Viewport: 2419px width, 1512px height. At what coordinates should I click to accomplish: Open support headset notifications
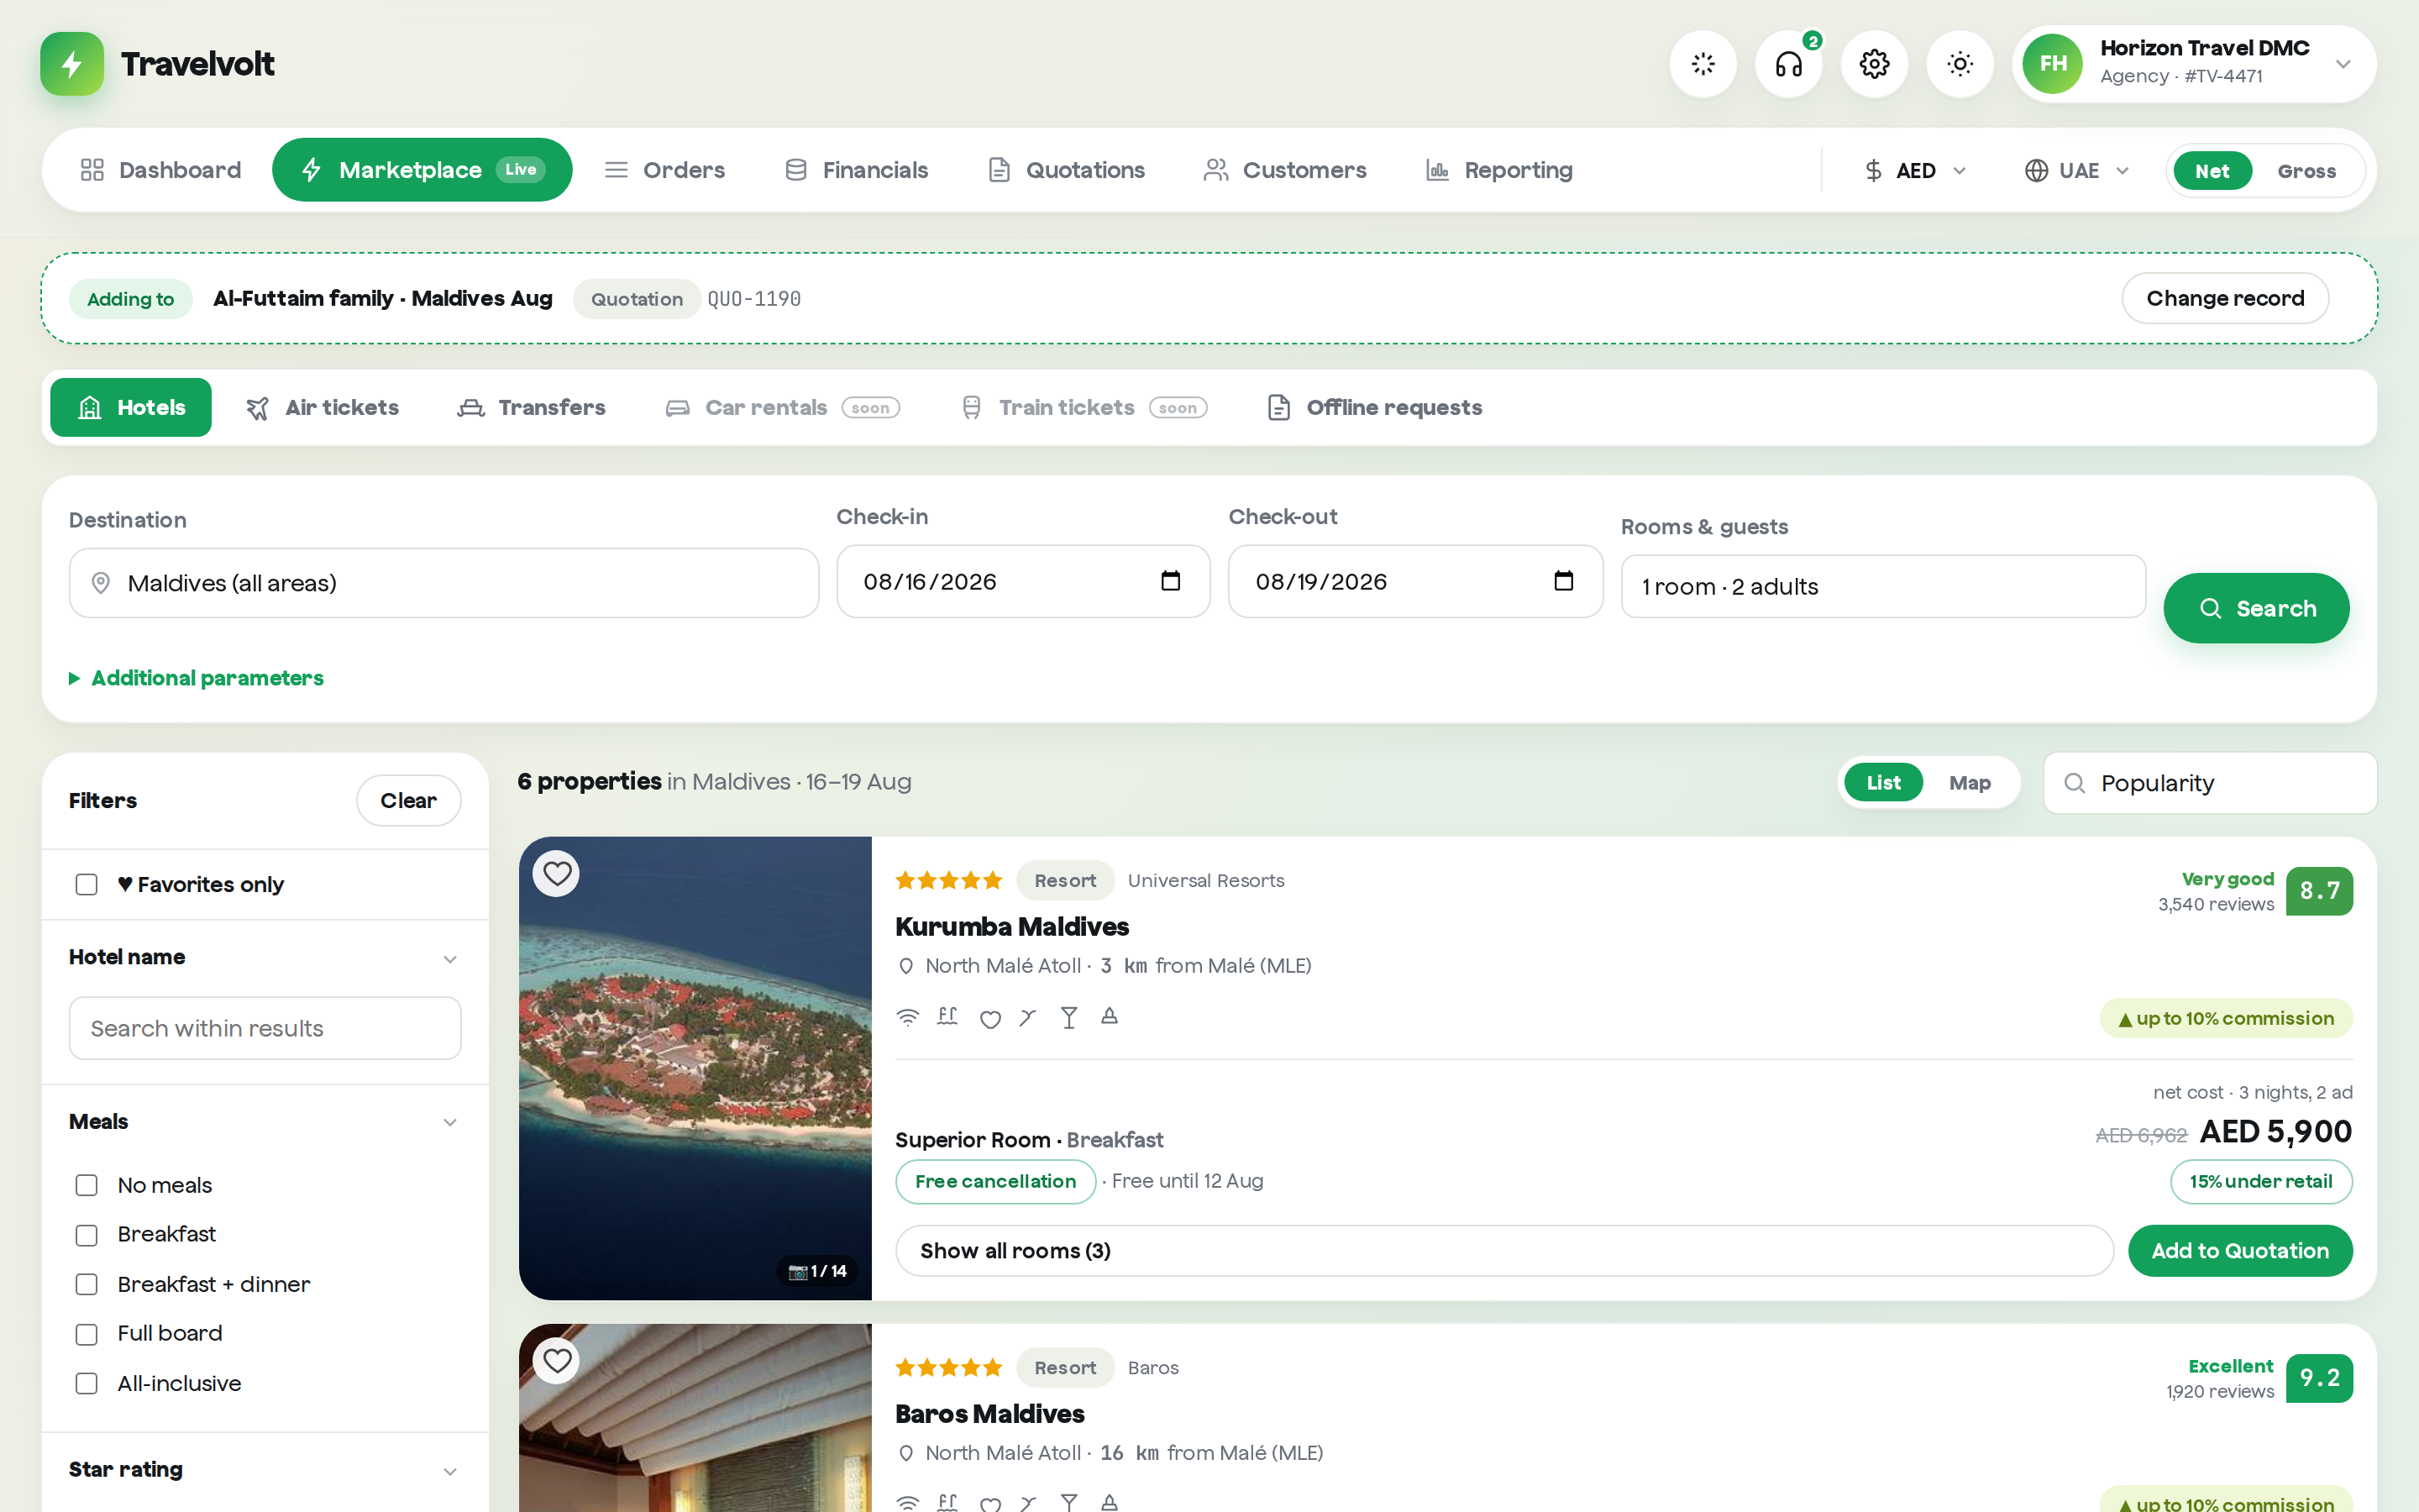coord(1788,64)
